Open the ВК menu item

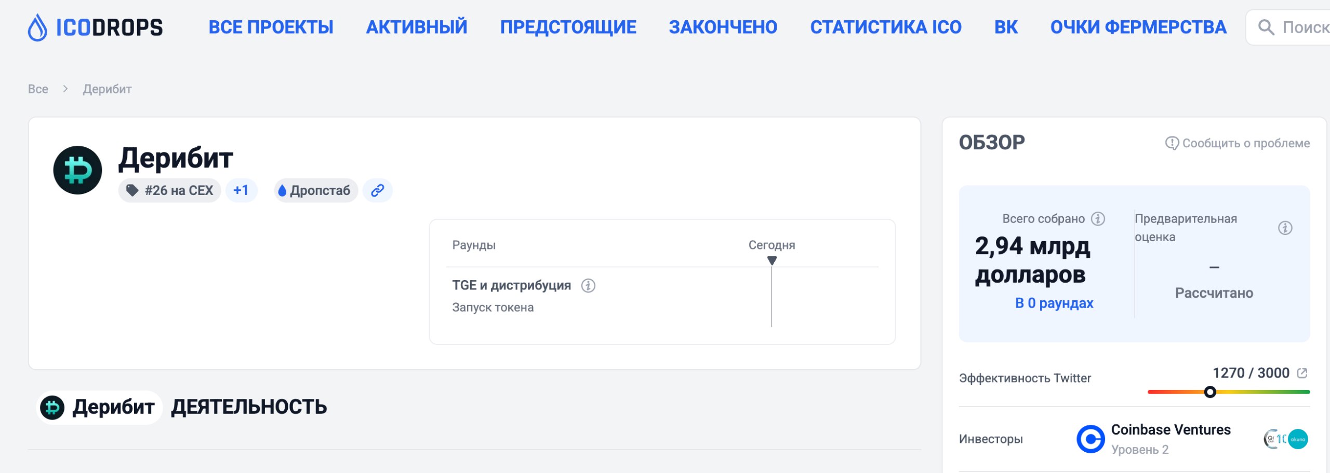click(1006, 27)
